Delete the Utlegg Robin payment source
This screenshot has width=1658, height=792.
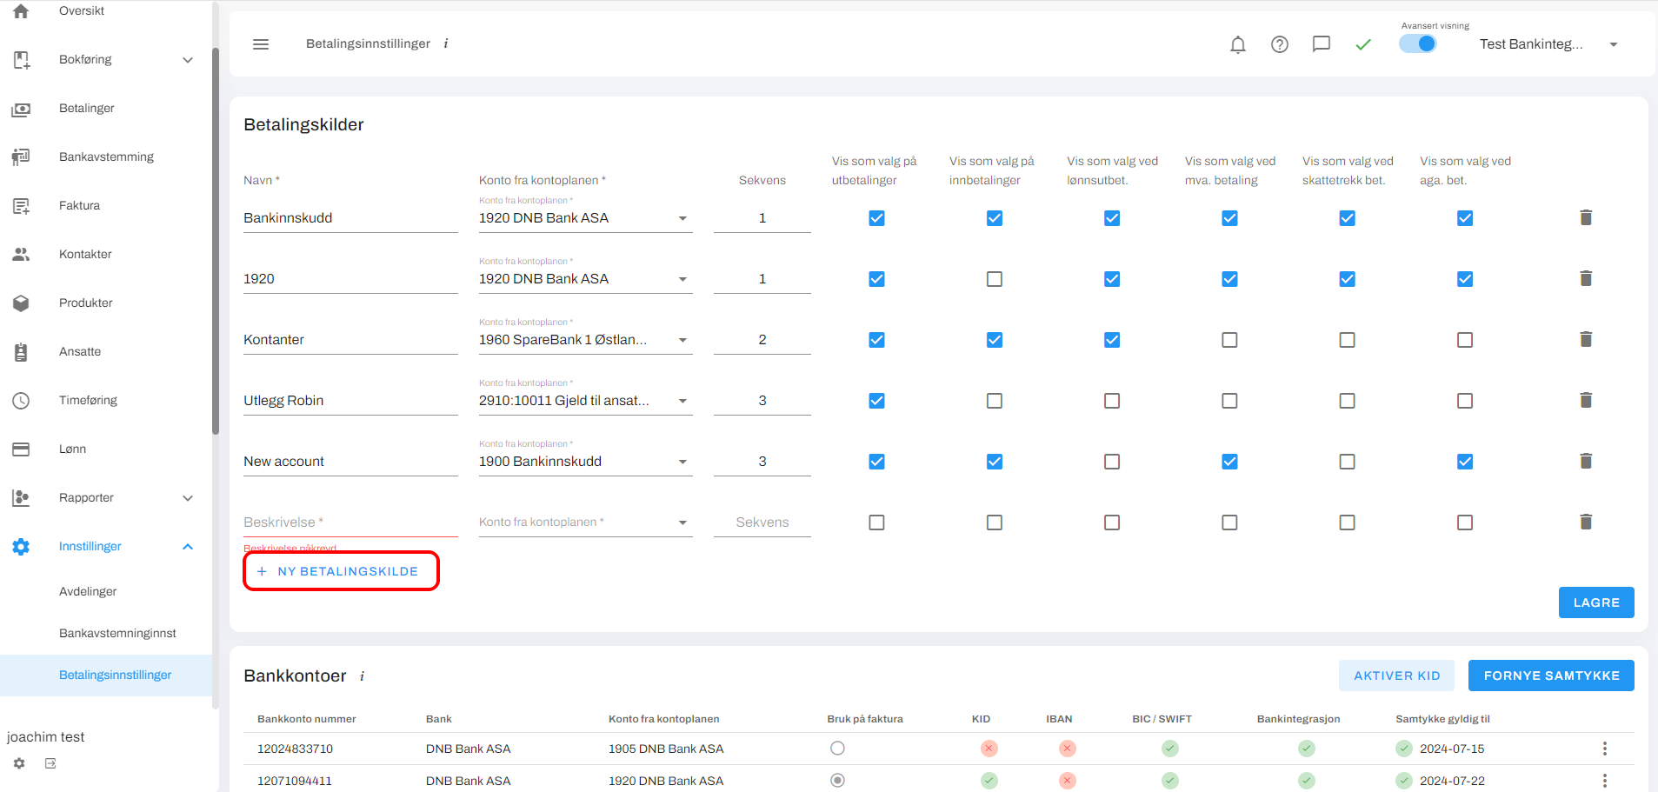coord(1586,400)
